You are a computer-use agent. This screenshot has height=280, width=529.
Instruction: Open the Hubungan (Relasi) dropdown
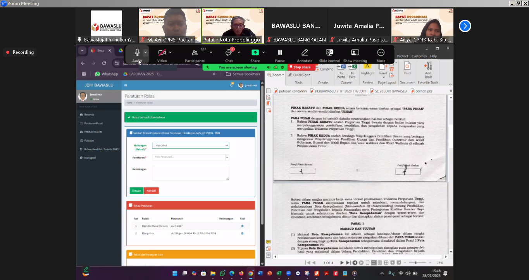click(190, 145)
